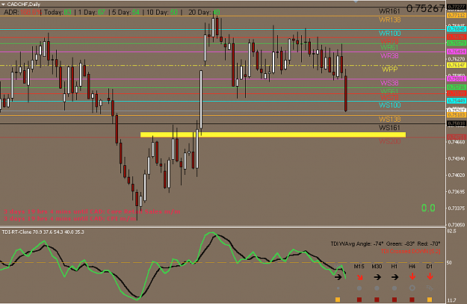The height and width of the screenshot is (304, 467).
Task: Open the CADCHF,Daily chart title dropdown arrow
Action: (x=3, y=4)
